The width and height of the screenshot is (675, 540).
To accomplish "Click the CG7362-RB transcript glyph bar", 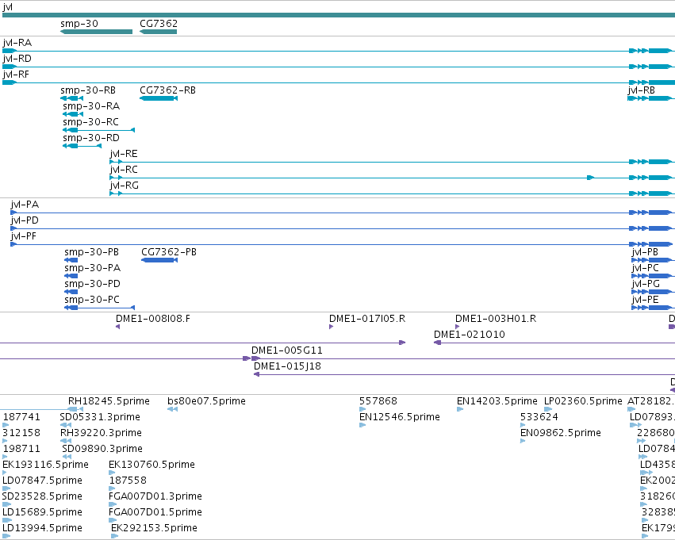I will click(x=159, y=98).
